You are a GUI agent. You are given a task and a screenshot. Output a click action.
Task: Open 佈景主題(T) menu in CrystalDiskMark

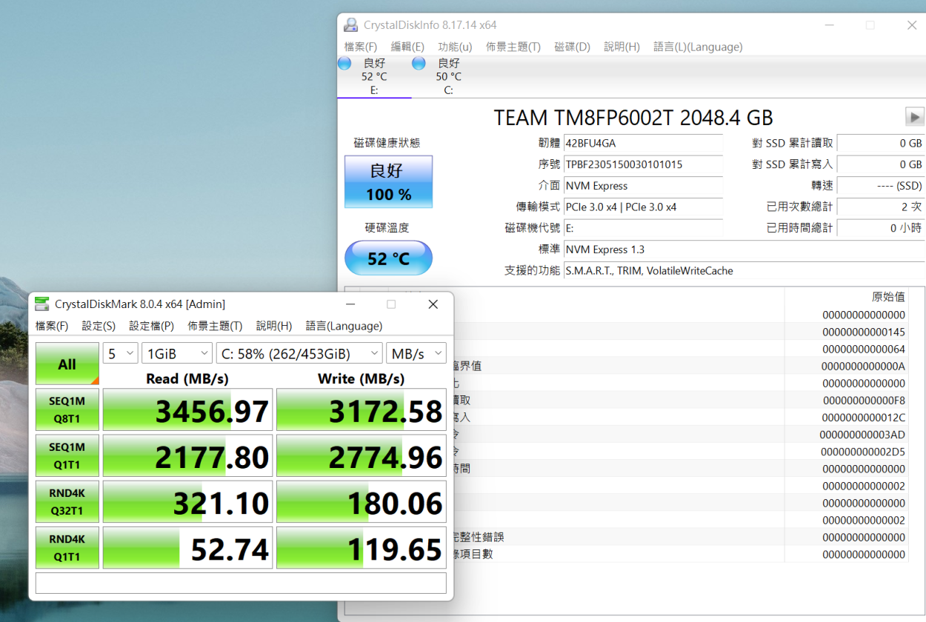point(215,326)
